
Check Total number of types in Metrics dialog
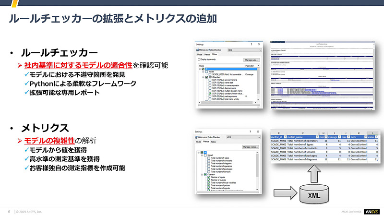click(x=209, y=158)
